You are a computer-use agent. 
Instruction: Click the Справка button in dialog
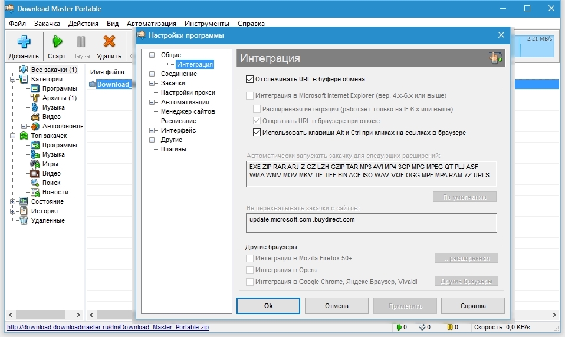coord(472,306)
